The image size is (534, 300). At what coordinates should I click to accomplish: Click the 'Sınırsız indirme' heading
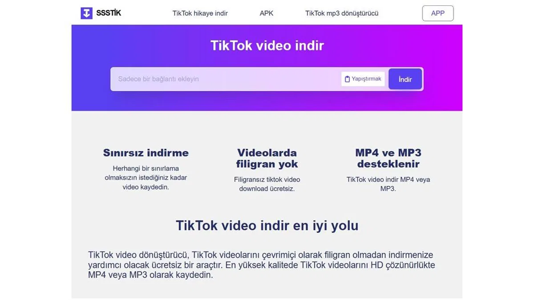146,153
